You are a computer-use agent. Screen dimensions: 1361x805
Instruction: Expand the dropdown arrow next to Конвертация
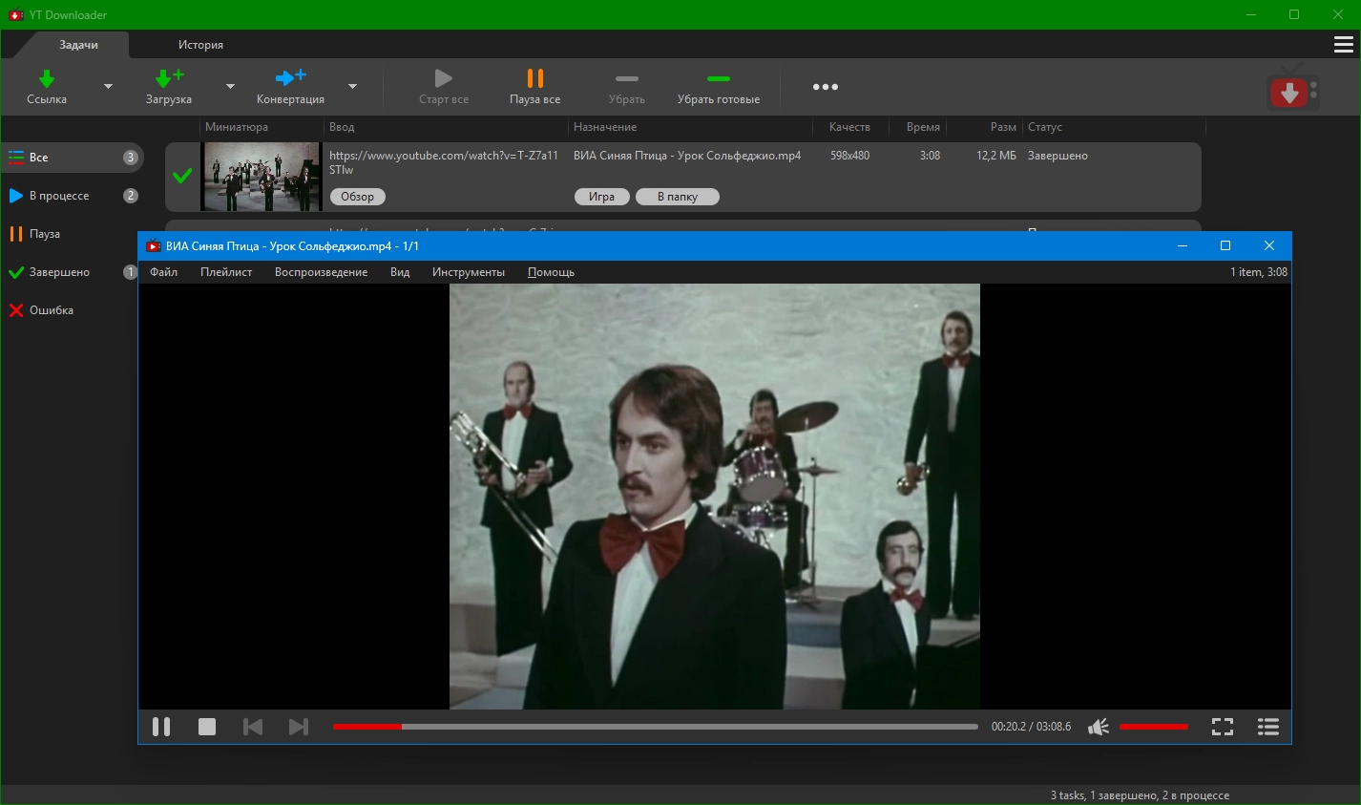pos(352,87)
